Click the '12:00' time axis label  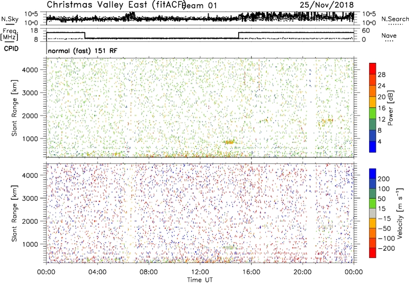click(x=200, y=272)
